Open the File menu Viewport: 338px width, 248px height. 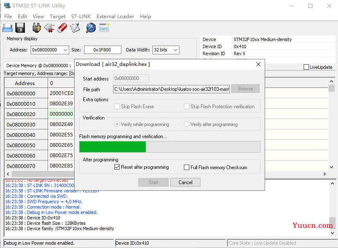(x=8, y=17)
